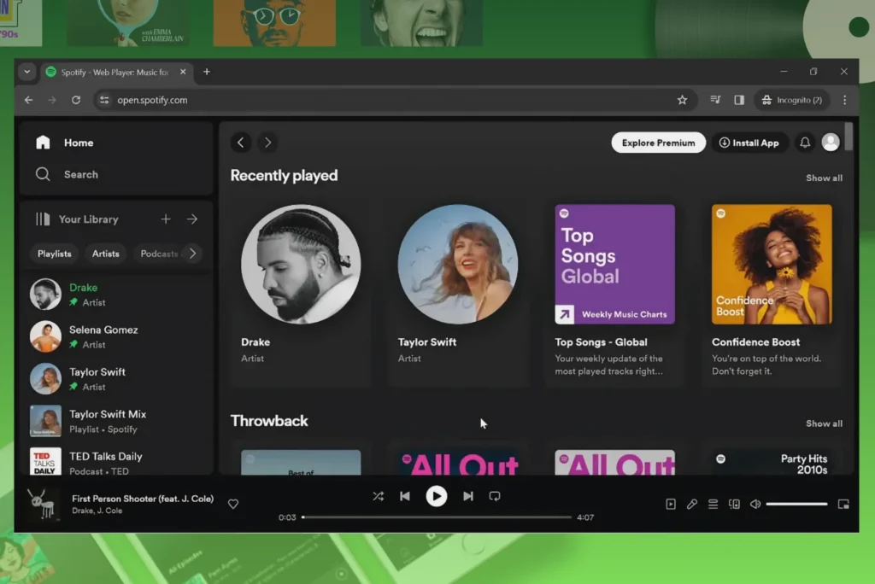Collapse Your Library panel

coord(76,219)
